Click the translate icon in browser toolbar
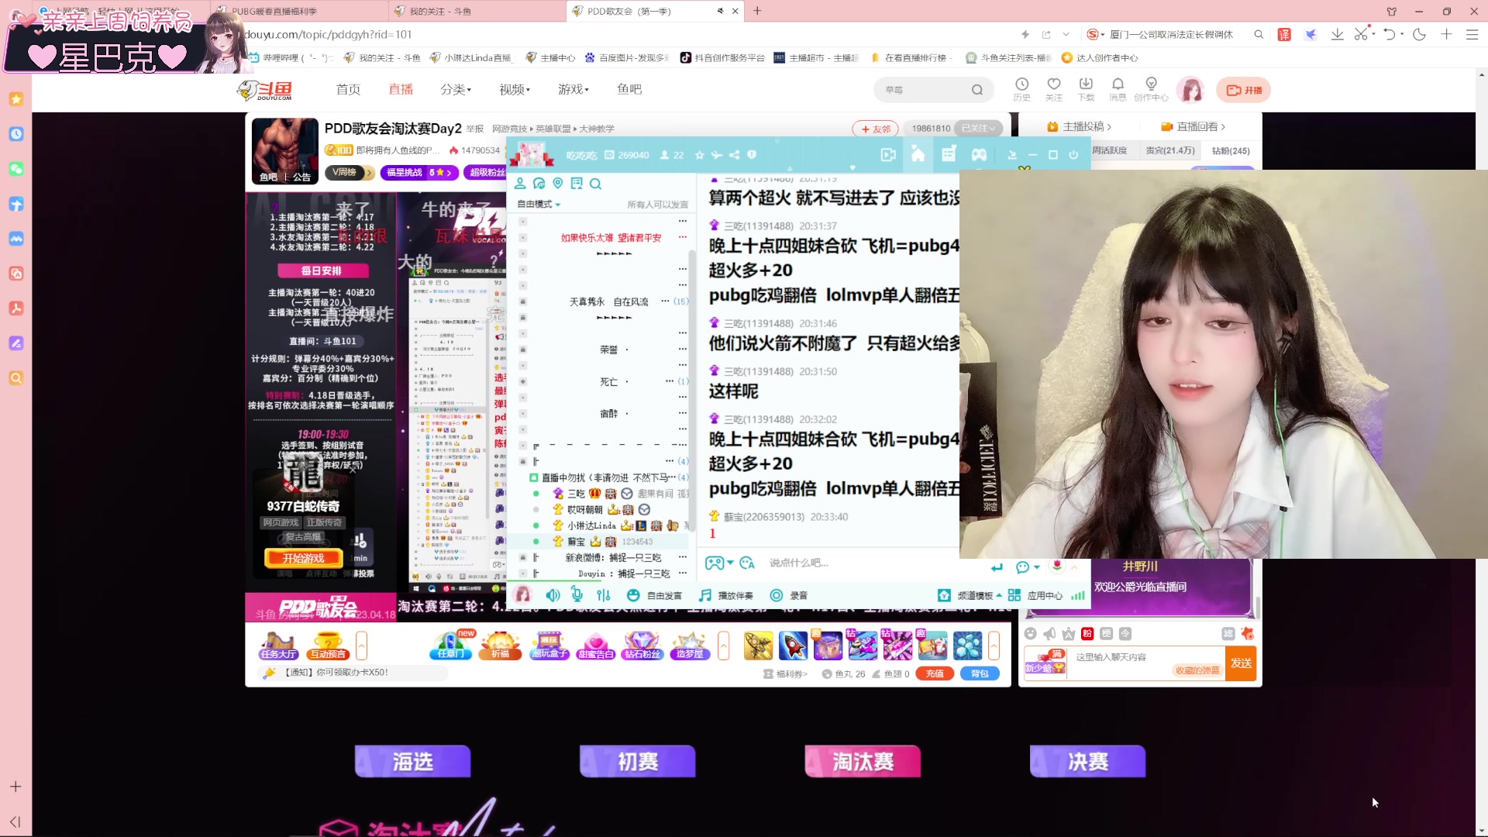The image size is (1488, 837). coord(1284,34)
